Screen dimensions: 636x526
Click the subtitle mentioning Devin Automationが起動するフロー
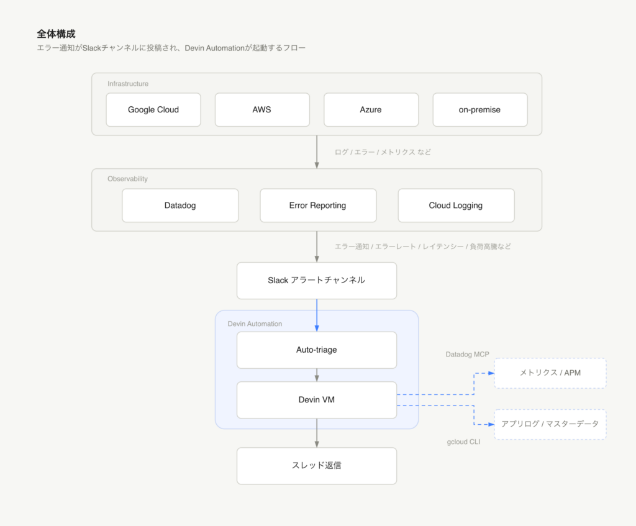pos(171,48)
